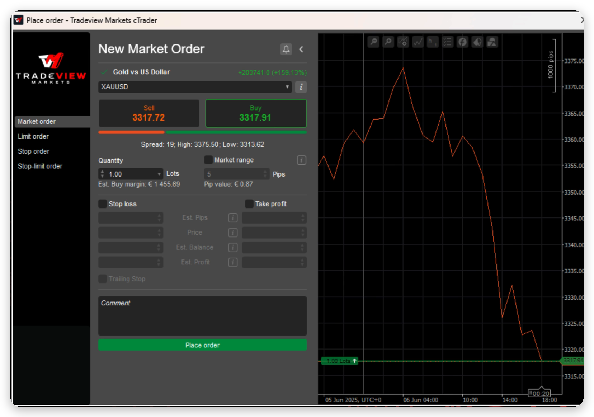Click the Market range Pips field
Viewport: 594px width, 417px height.
click(x=236, y=174)
